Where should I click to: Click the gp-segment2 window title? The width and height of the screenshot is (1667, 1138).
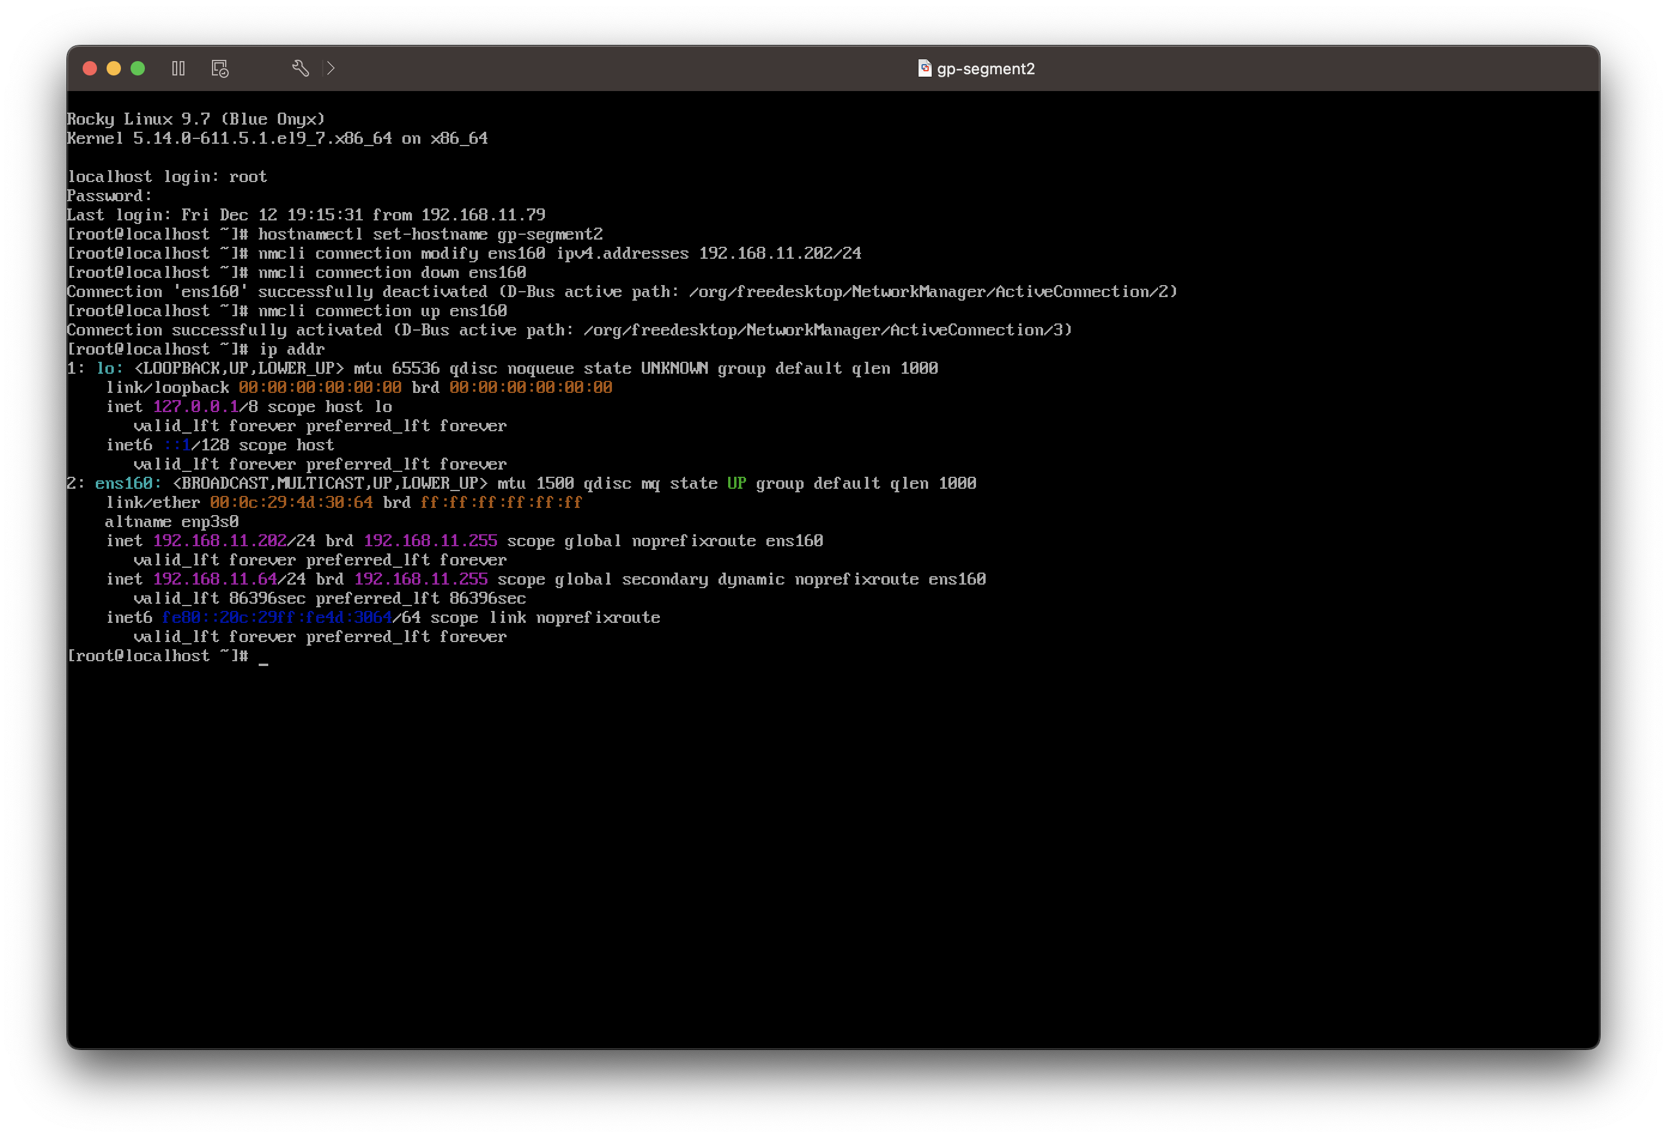986,69
